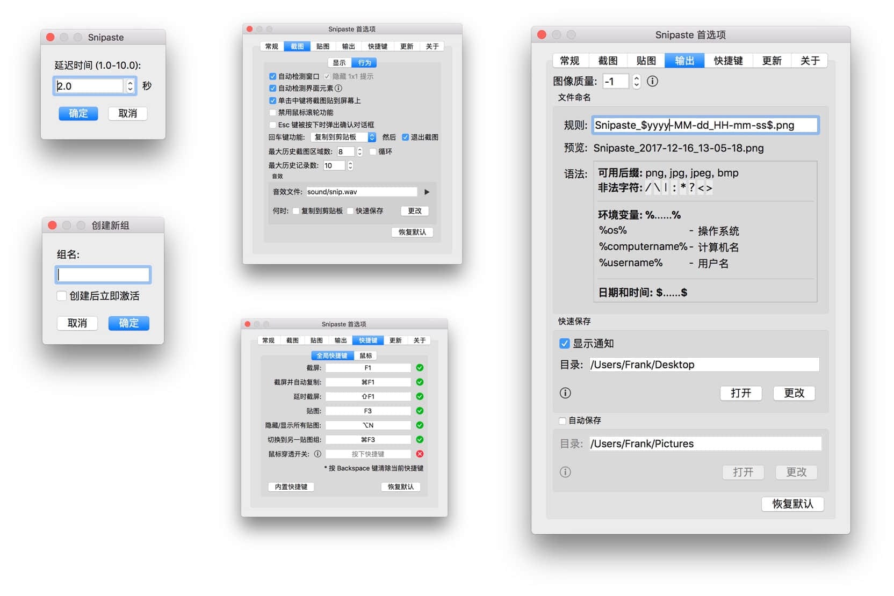This screenshot has height=596, width=894.
Task: Click the /Users/Frank/Desktop directory field
Action: (x=704, y=365)
